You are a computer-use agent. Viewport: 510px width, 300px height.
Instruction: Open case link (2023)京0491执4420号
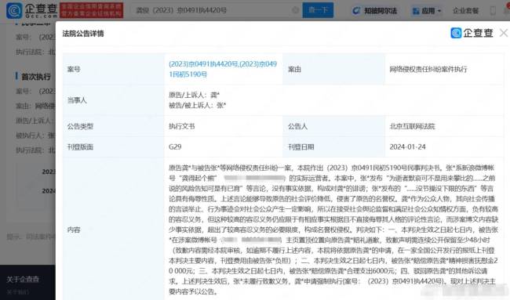pyautogui.click(x=203, y=64)
